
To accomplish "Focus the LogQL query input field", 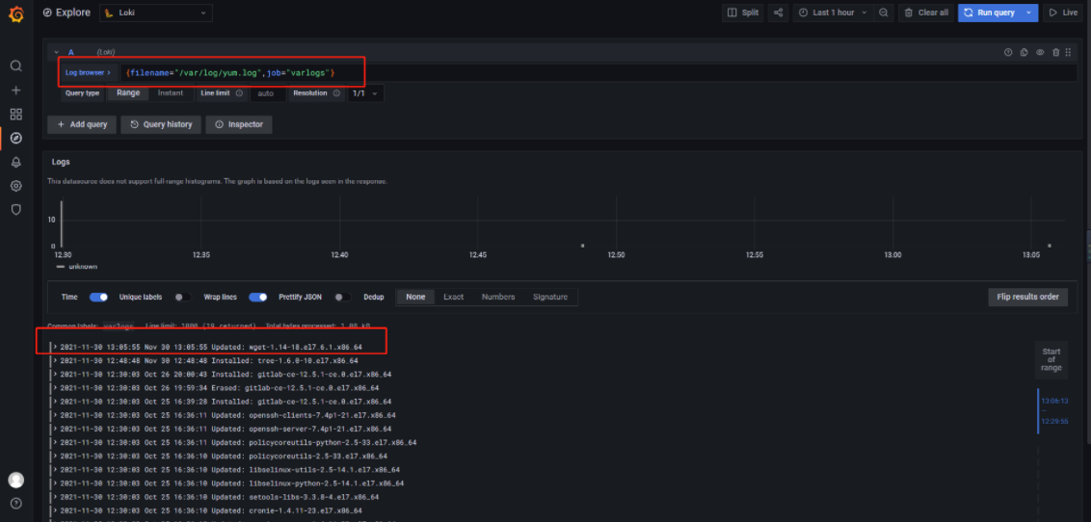I will pos(599,72).
